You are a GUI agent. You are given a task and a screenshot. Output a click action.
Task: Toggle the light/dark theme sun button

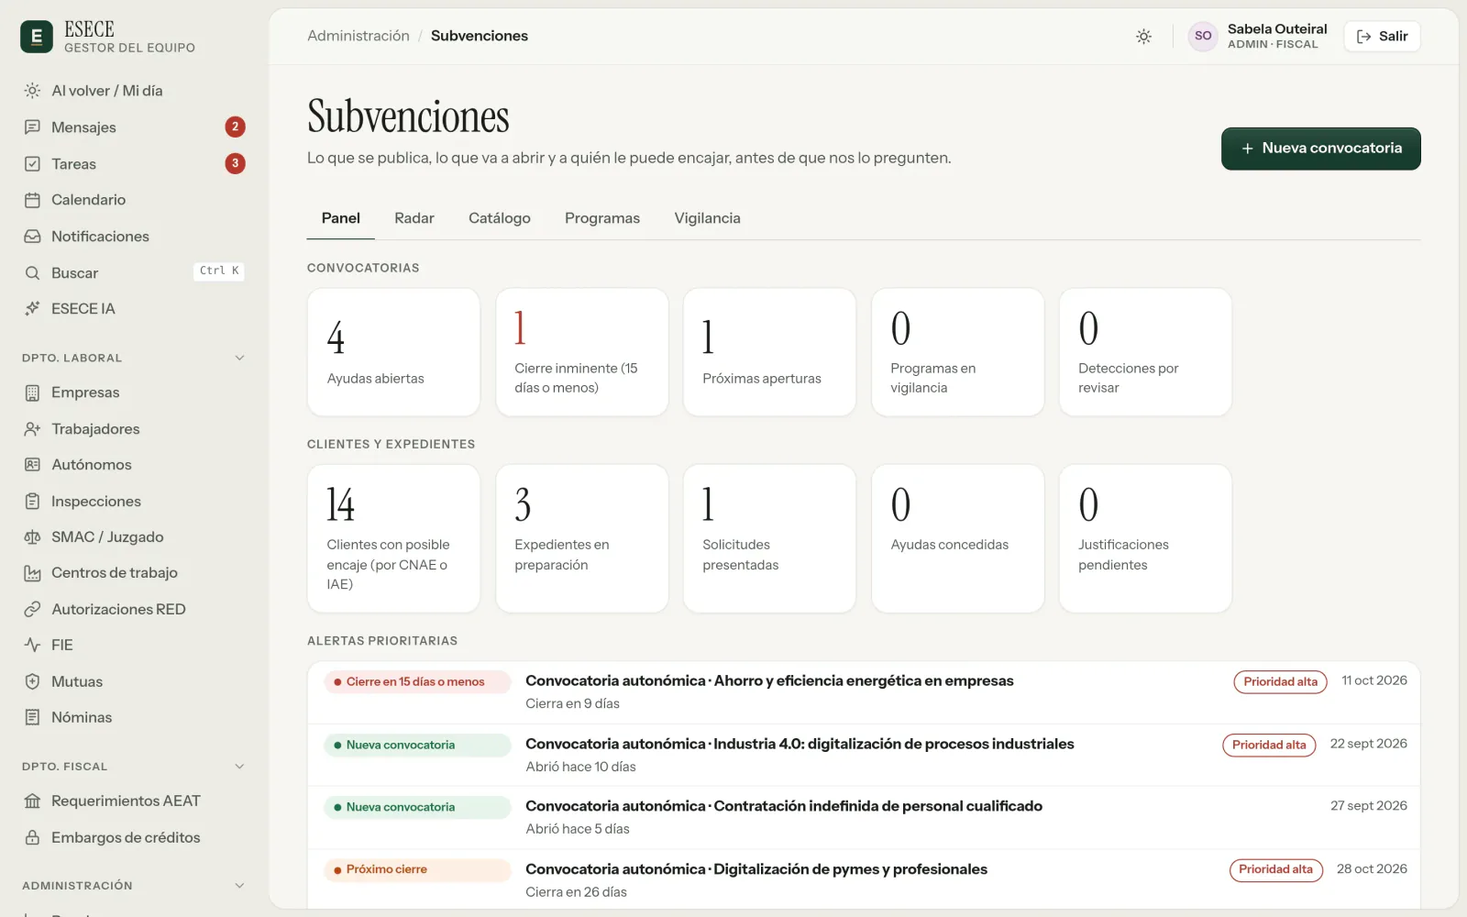1143,37
